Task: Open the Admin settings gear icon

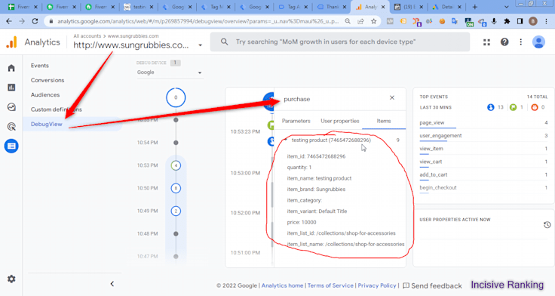Action: point(11,279)
